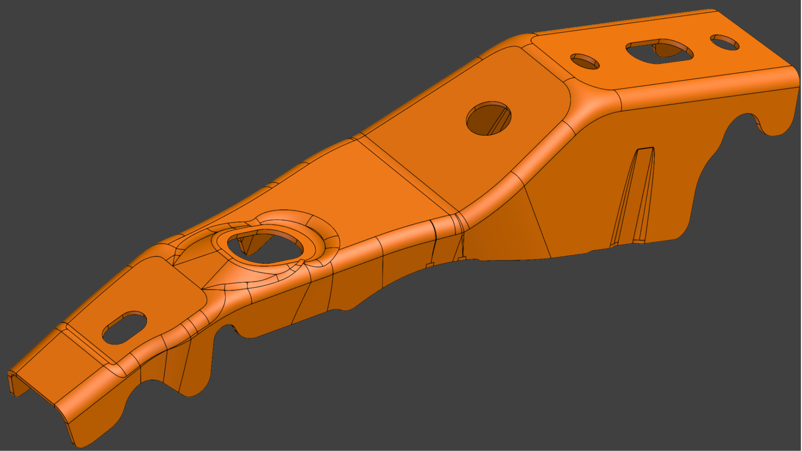Select the raised flanged oval opening mid-bracket
Viewport: 802px width, 451px height.
[265, 247]
